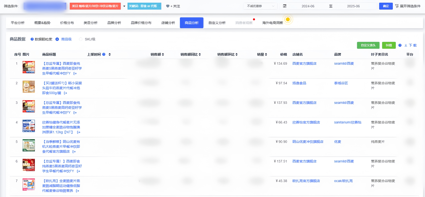Open 消费者观察 tab
This screenshot has height=197, width=425.
(x=244, y=23)
